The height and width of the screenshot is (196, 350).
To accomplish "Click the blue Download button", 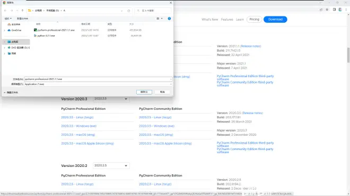I will [275, 20].
